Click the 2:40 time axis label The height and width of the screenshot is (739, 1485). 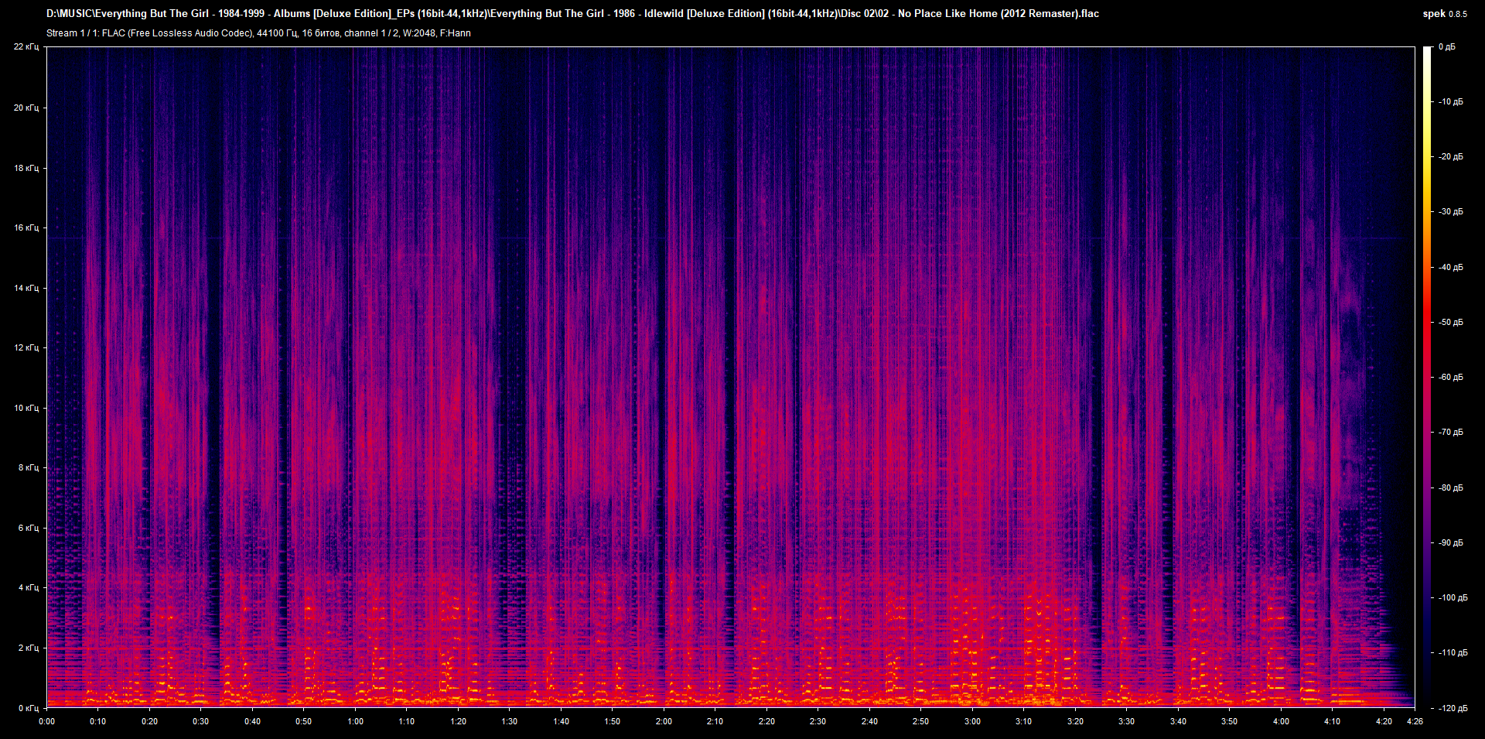(x=870, y=721)
